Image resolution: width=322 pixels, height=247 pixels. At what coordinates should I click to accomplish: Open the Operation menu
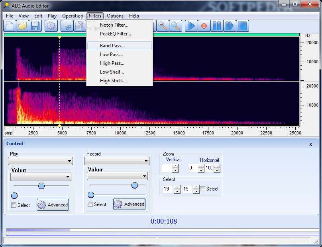tap(73, 16)
